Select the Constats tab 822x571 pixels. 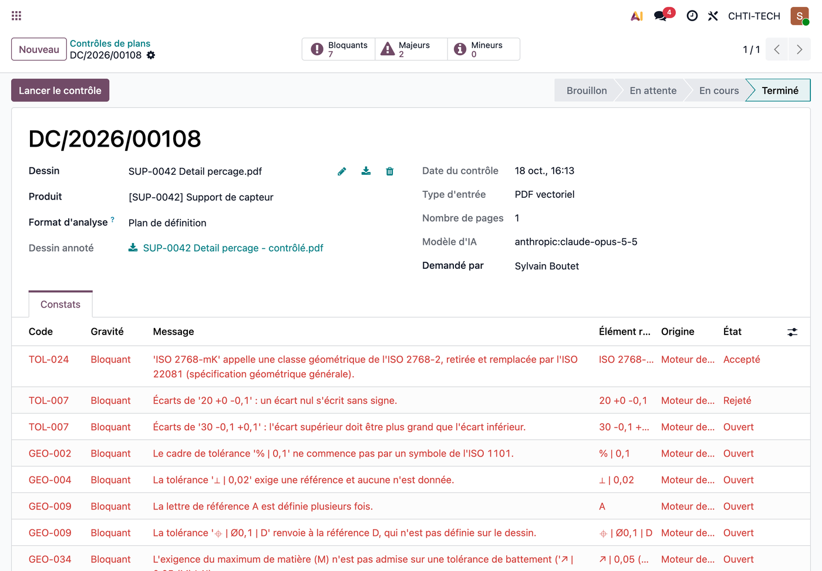(60, 304)
